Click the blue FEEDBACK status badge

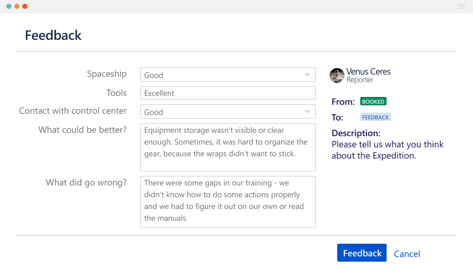coord(375,117)
